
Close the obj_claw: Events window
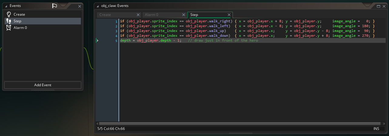384,6
